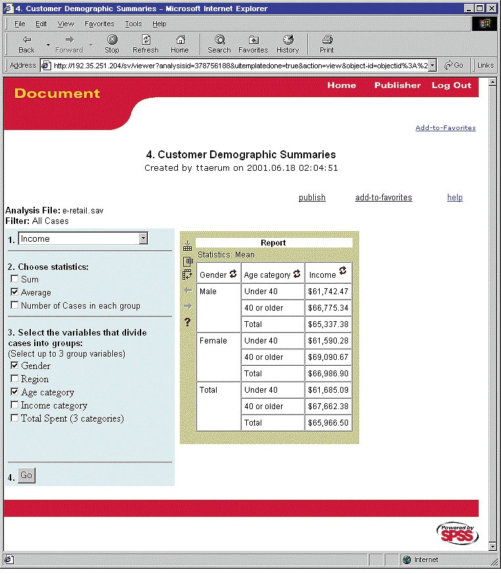Open the Back button history arrow
This screenshot has width=501, height=574.
pos(48,45)
